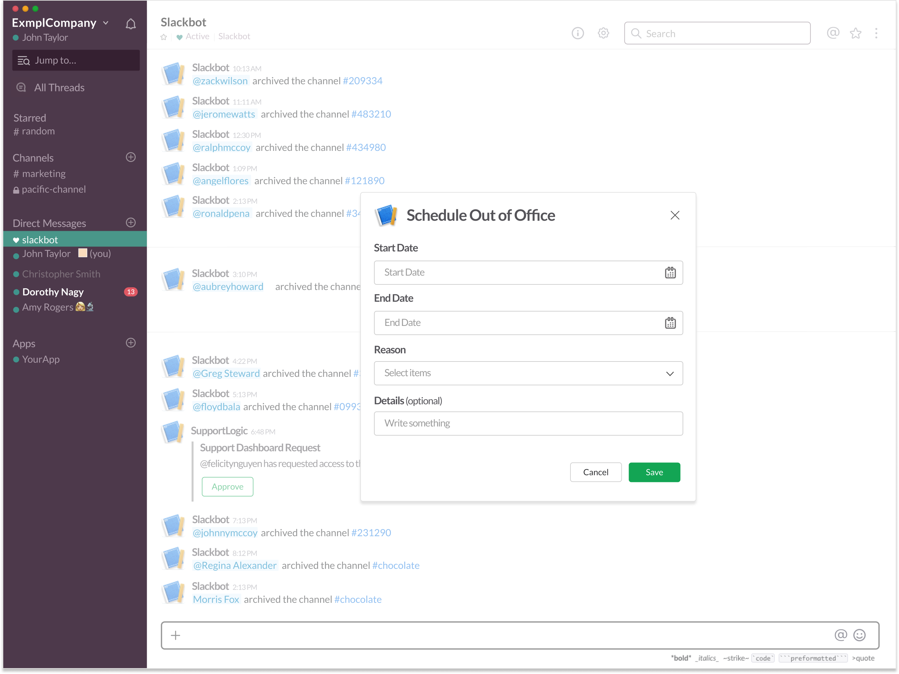Focus the message composer text box

point(520,635)
